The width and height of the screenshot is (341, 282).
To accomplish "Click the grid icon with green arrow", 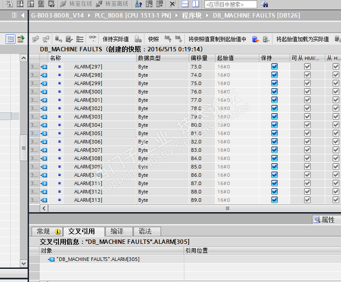I will tap(21, 39).
